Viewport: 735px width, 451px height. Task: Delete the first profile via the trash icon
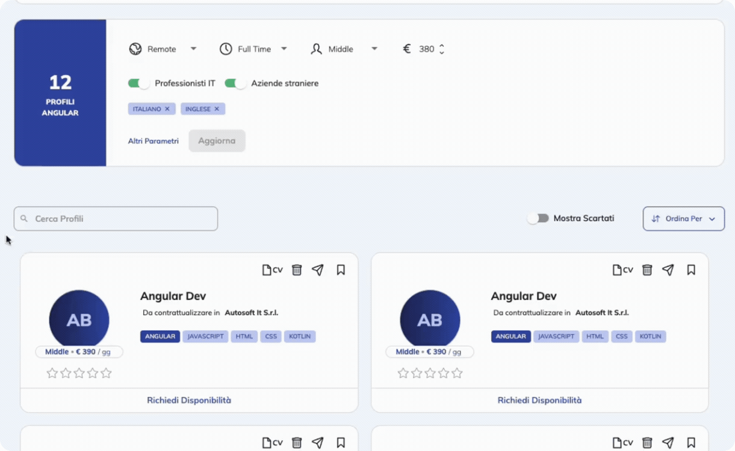point(296,270)
